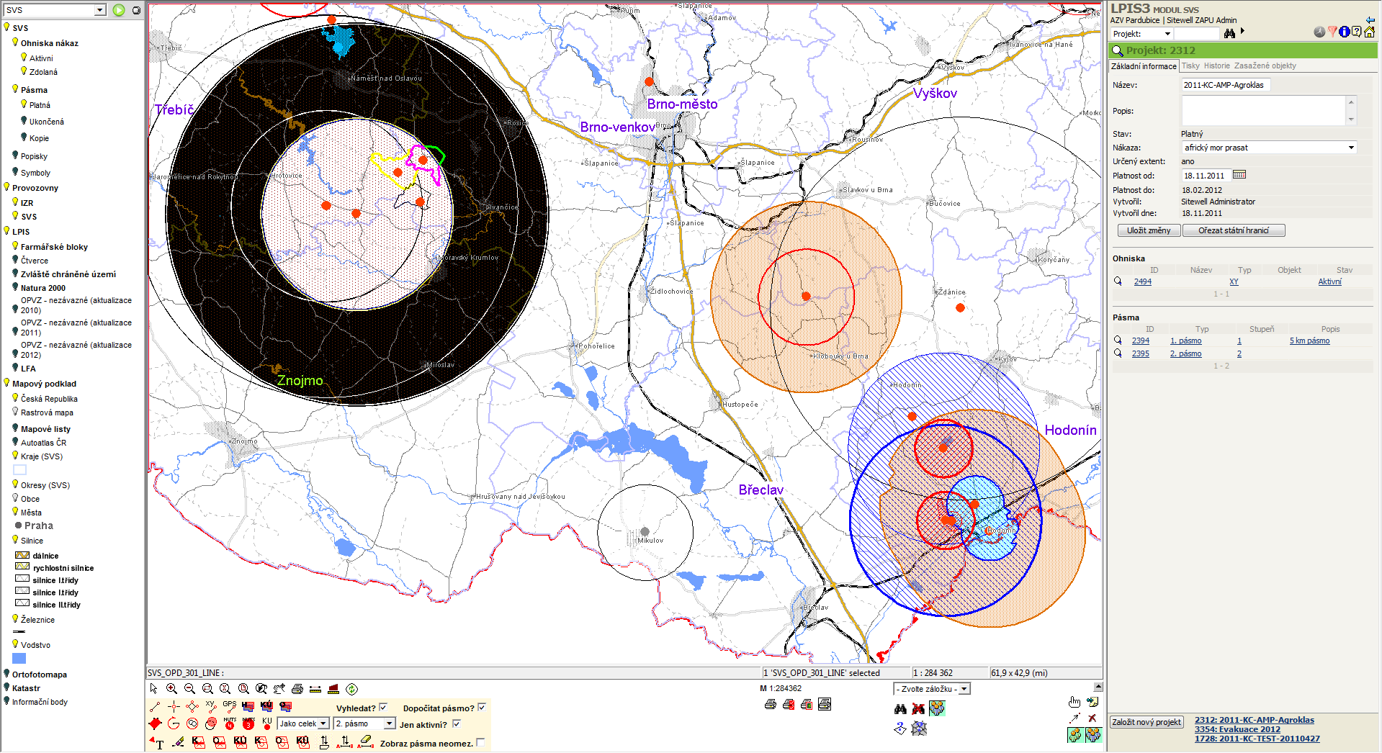Enable Zobraz pásma neomez. checkbox
The width and height of the screenshot is (1382, 753).
480,743
